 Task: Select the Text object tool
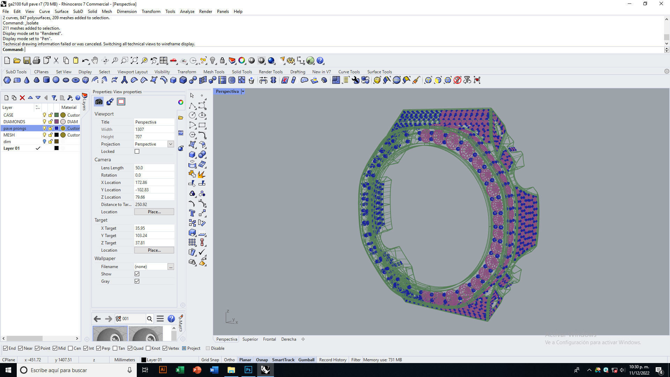[x=192, y=213]
